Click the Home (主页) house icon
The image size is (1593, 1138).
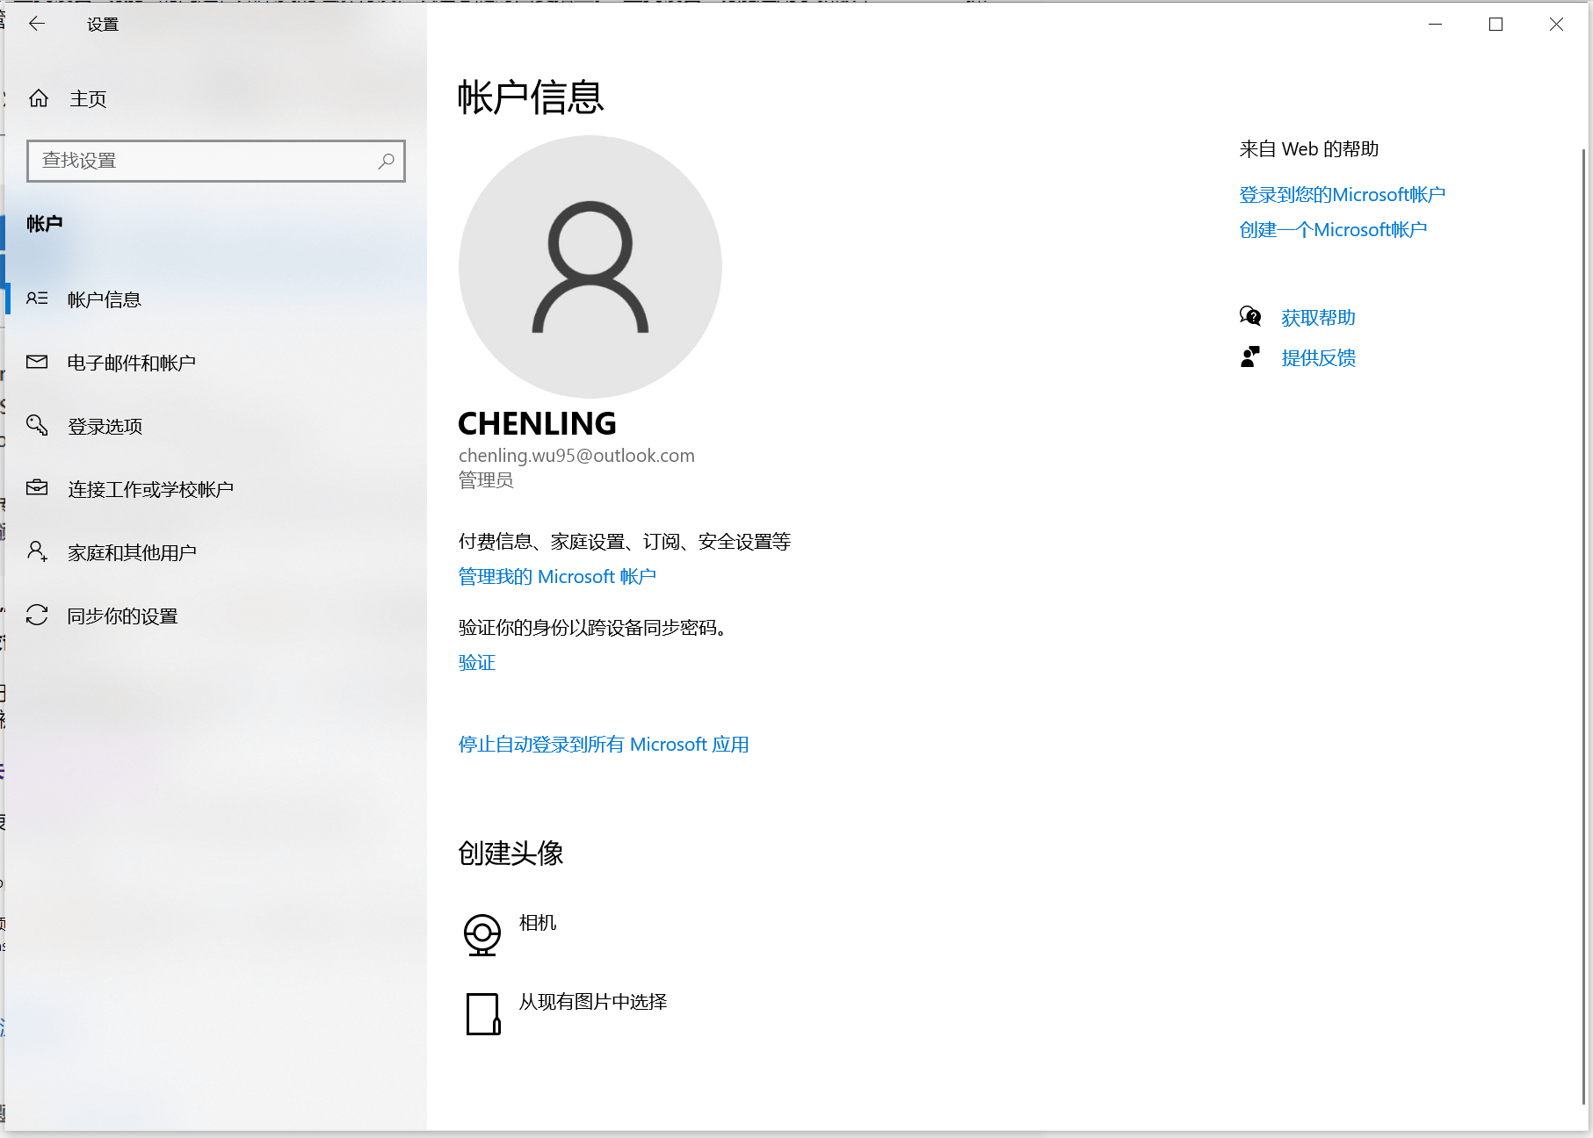pyautogui.click(x=39, y=98)
